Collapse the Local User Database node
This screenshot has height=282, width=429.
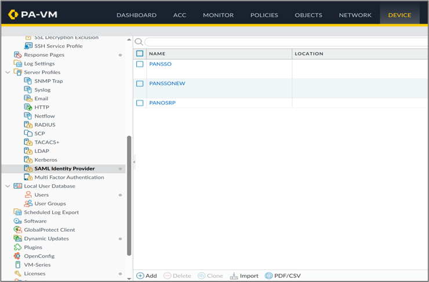tap(8, 186)
